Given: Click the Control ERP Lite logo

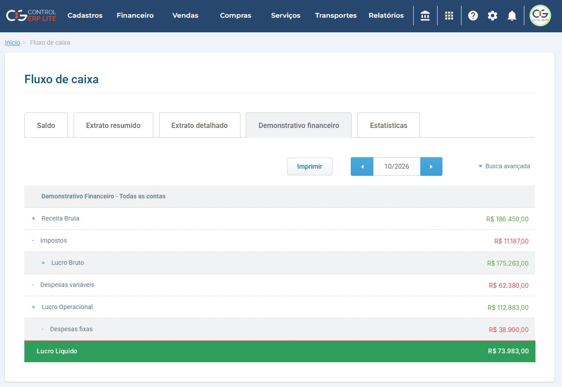Looking at the screenshot, I should (31, 15).
